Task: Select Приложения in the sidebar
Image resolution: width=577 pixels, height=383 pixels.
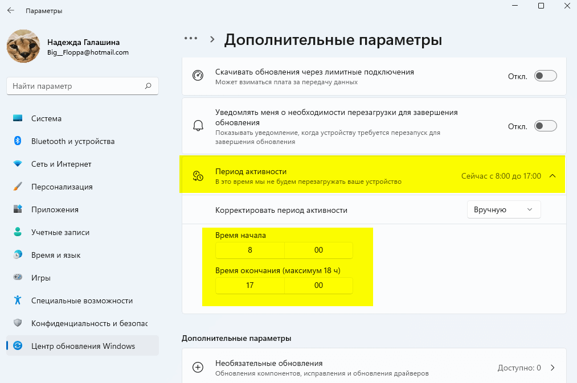Action: point(83,209)
